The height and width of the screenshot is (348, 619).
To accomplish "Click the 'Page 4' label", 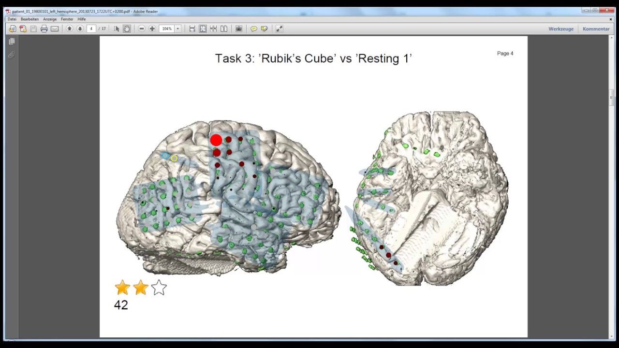I will click(505, 53).
